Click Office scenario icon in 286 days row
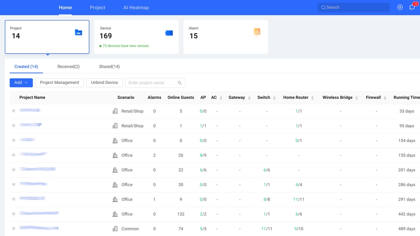The height and width of the screenshot is (236, 420). tap(115, 184)
